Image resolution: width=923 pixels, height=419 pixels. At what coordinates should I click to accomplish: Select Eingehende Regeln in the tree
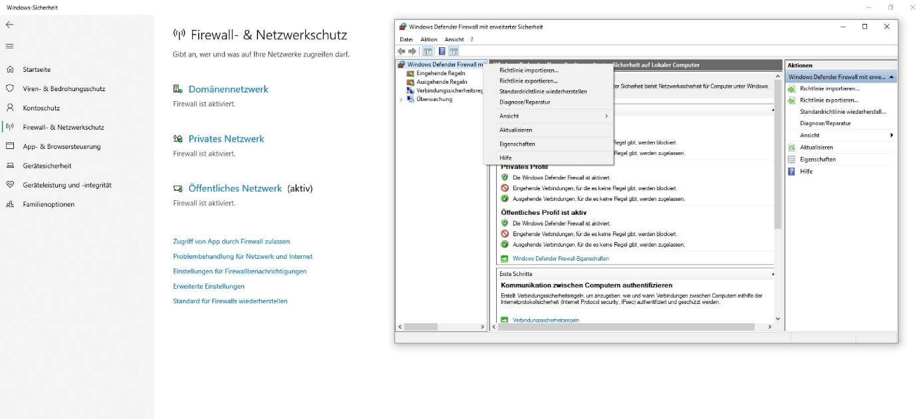[x=442, y=73]
